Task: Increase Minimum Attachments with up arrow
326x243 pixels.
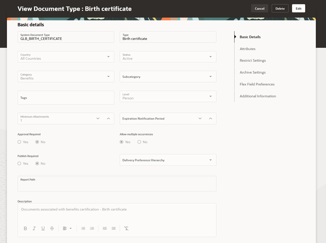Action: [x=108, y=118]
